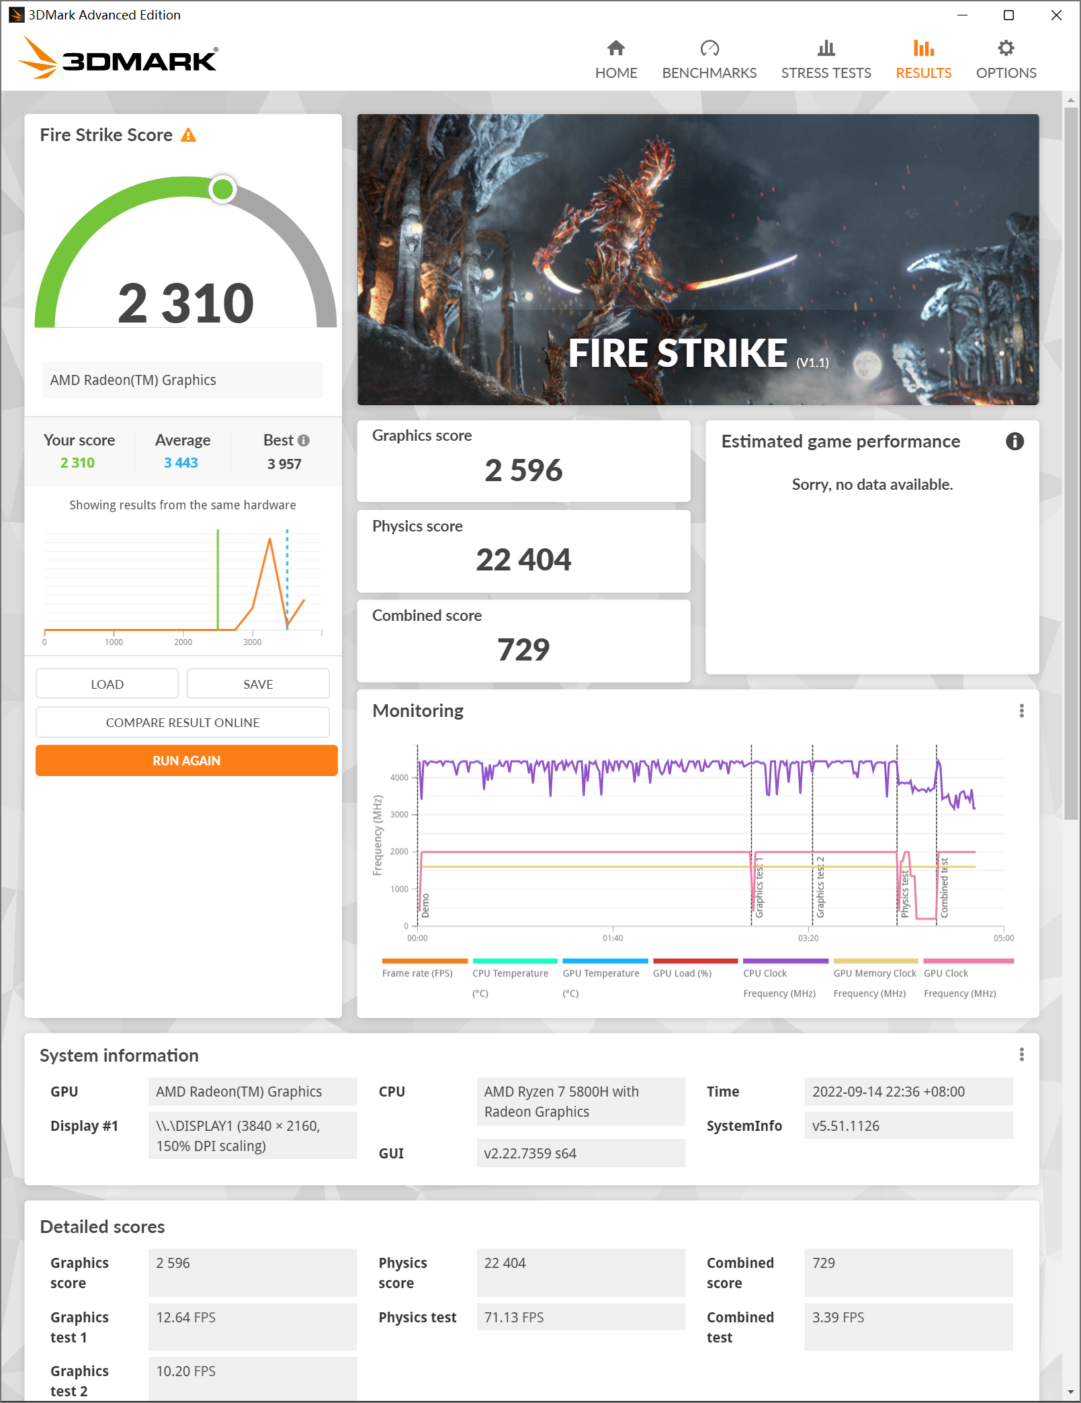Open the STRESS TESTS tab

coord(826,59)
